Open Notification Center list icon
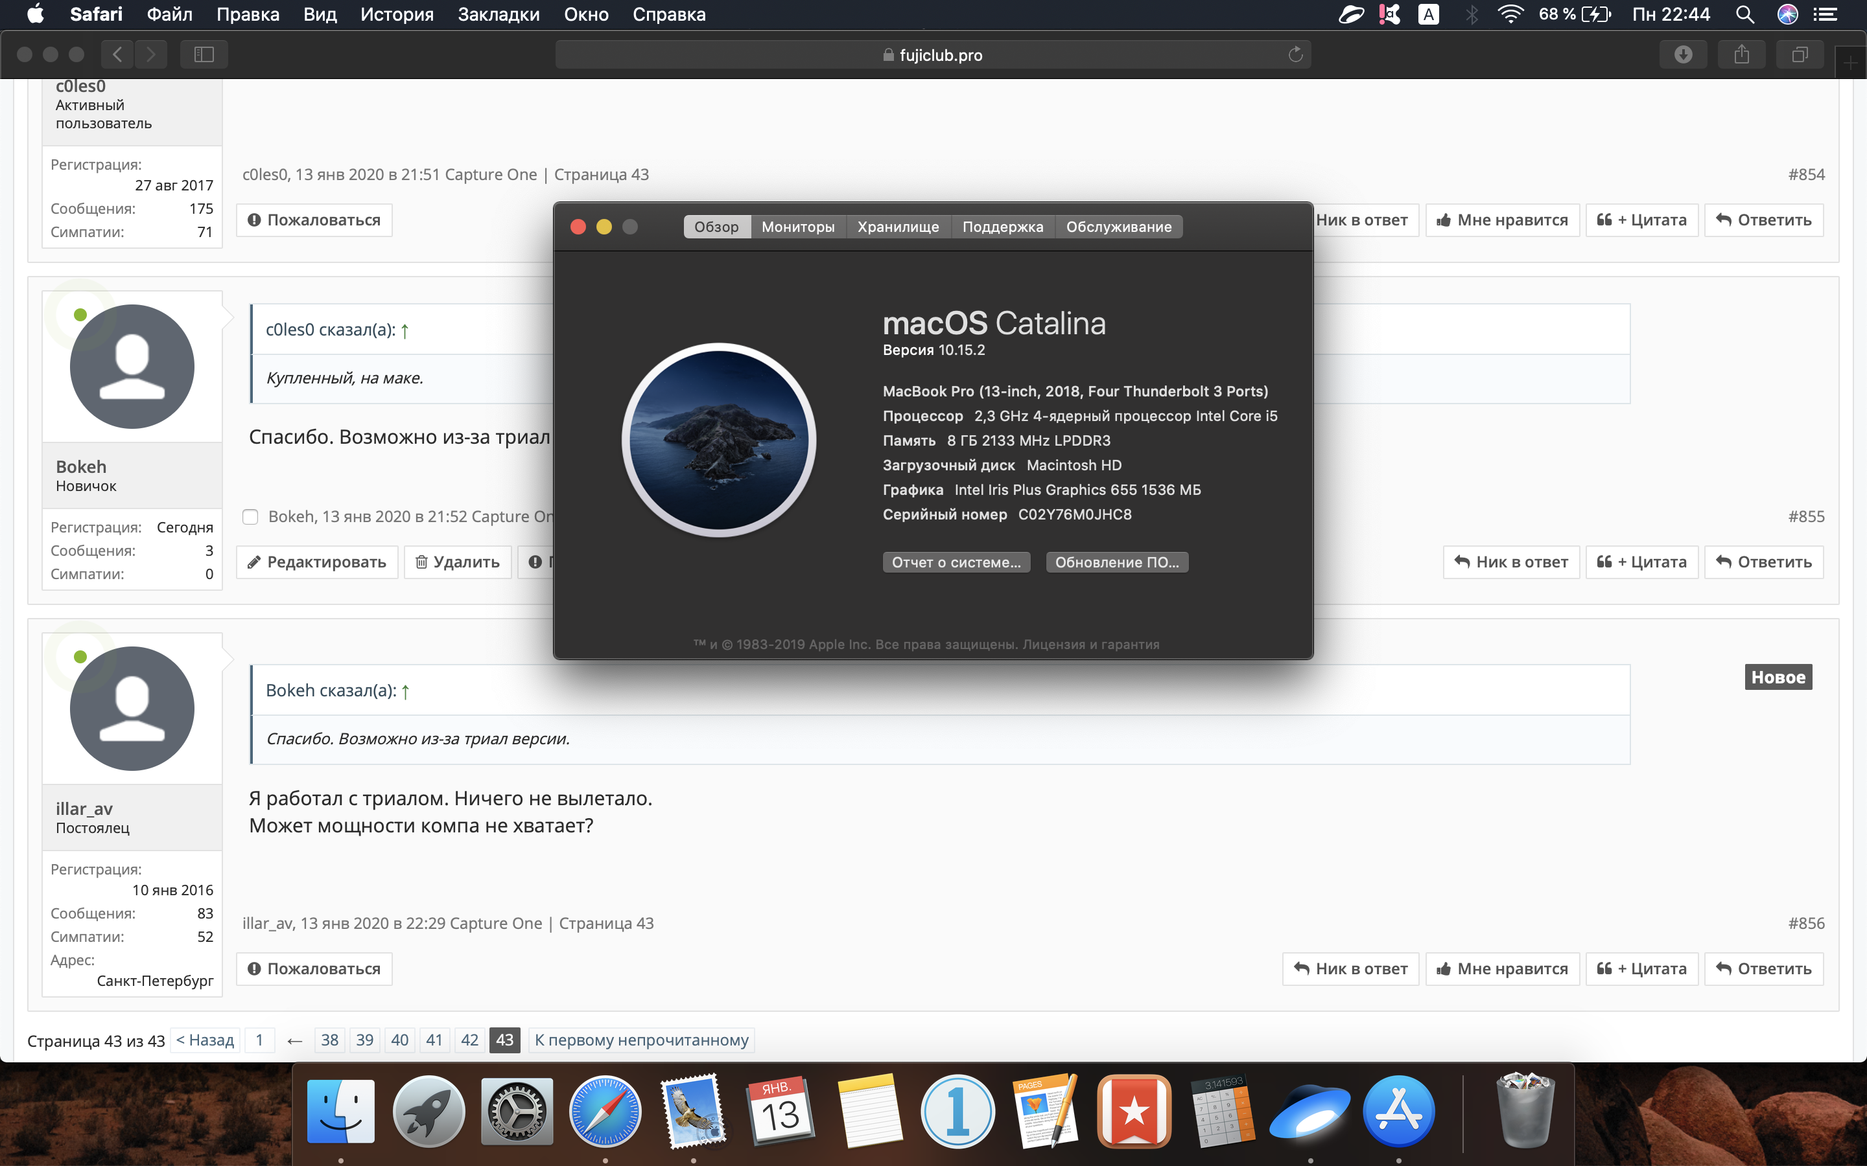Image resolution: width=1867 pixels, height=1166 pixels. (x=1825, y=14)
